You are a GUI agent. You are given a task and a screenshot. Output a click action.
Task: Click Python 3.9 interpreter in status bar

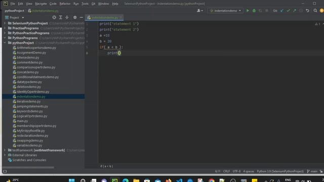(x=280, y=171)
